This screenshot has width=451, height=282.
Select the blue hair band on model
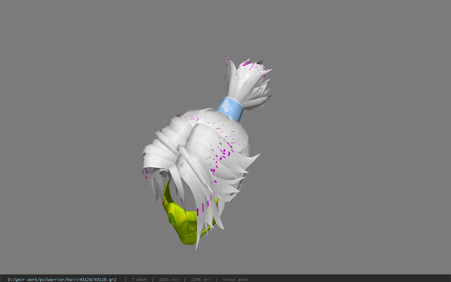tap(230, 109)
